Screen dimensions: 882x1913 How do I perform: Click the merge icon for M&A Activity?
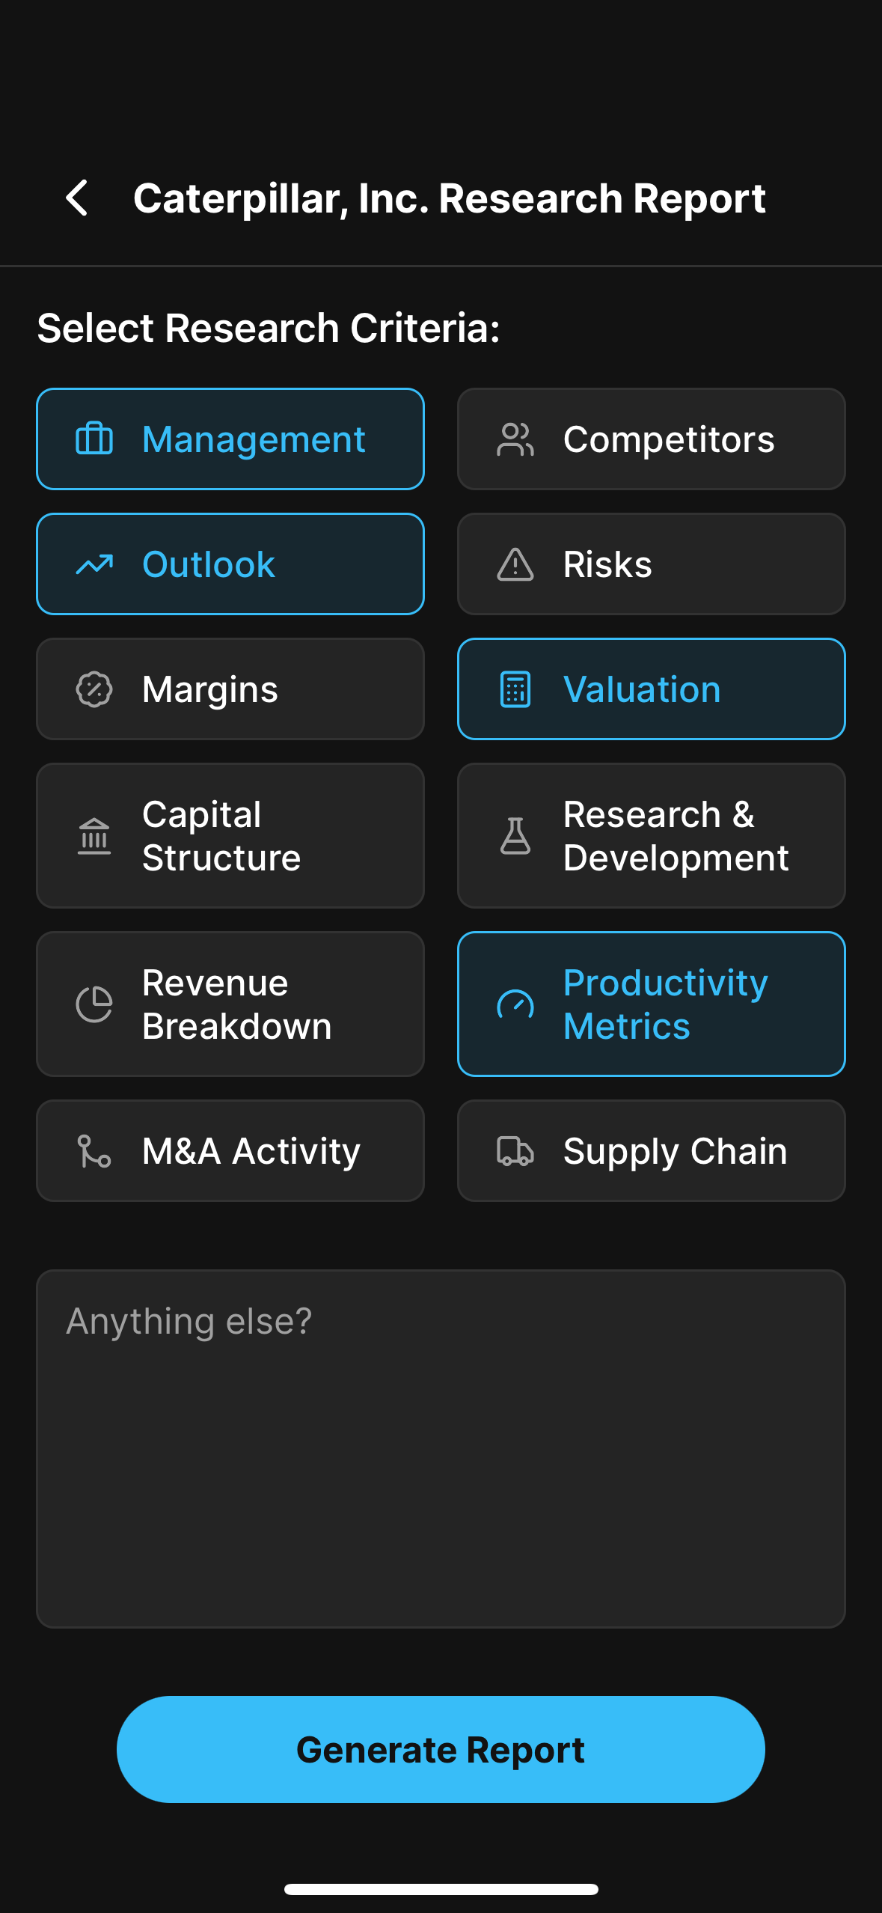[94, 1151]
